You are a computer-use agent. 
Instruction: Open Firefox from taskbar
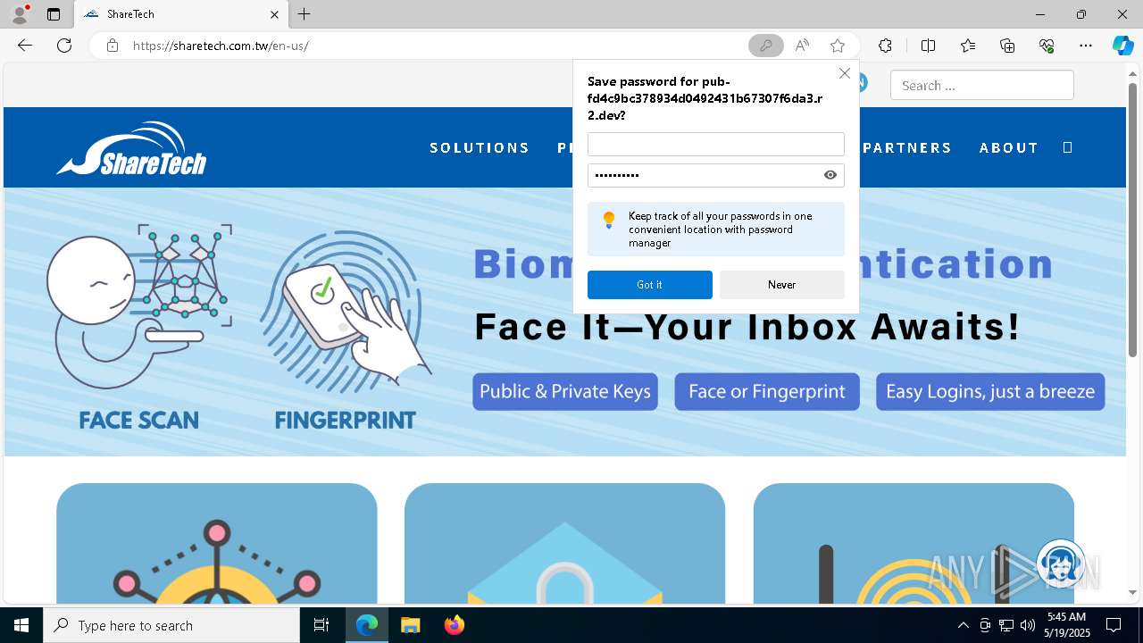point(454,625)
